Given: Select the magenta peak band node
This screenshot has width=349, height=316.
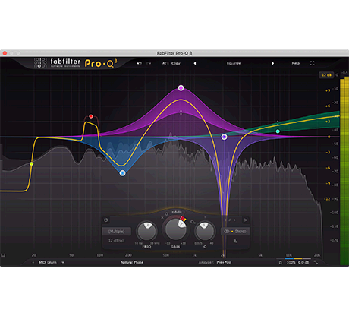Looking at the screenshot, I should click(181, 88).
